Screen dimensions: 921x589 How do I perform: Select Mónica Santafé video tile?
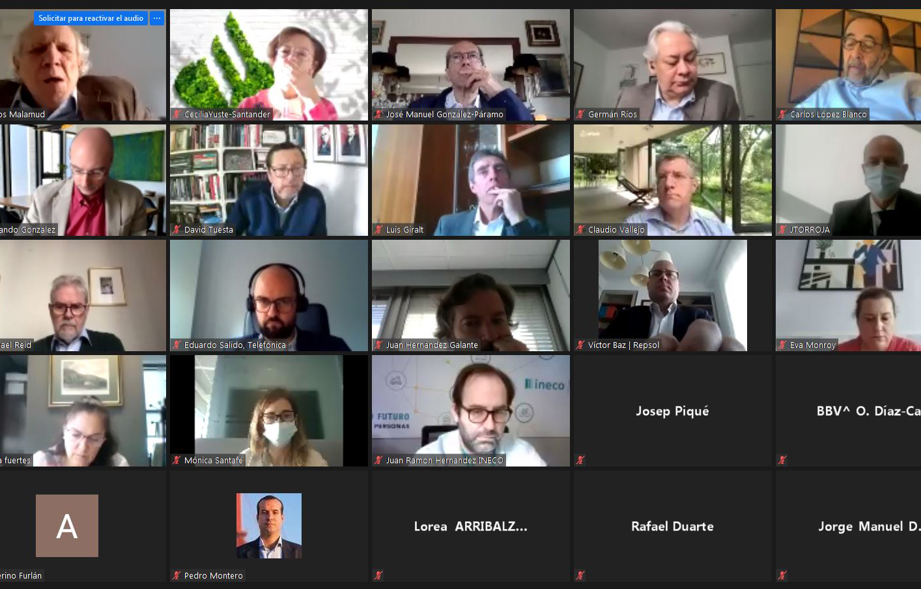pos(269,410)
